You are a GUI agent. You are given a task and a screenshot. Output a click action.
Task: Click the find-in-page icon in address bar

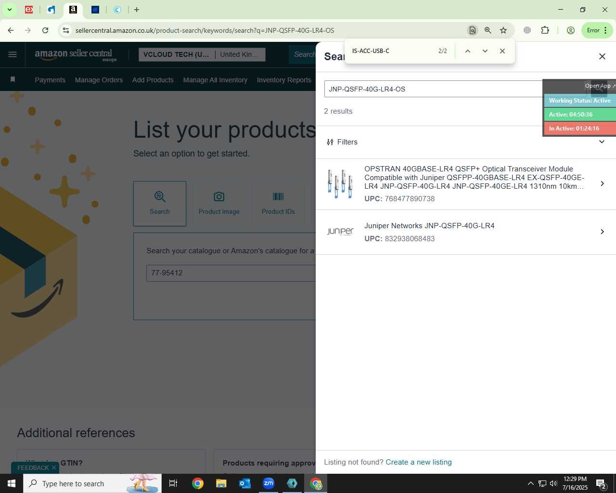[473, 30]
